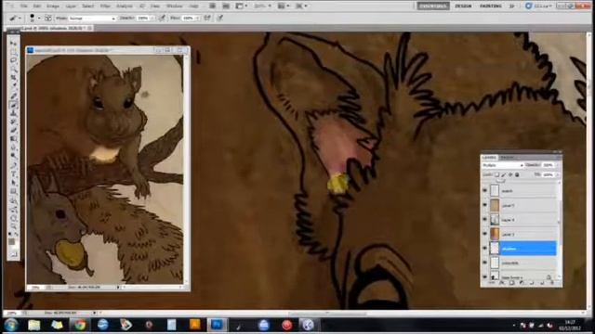Hide the Layer 3 layer
Screen dimensions: 595x334
point(485,234)
